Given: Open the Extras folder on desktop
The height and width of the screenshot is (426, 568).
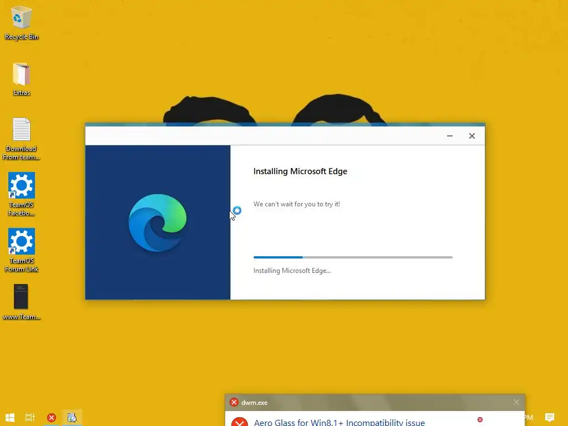Looking at the screenshot, I should coord(22,79).
